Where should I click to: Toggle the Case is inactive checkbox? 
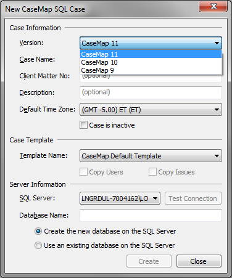[83, 125]
